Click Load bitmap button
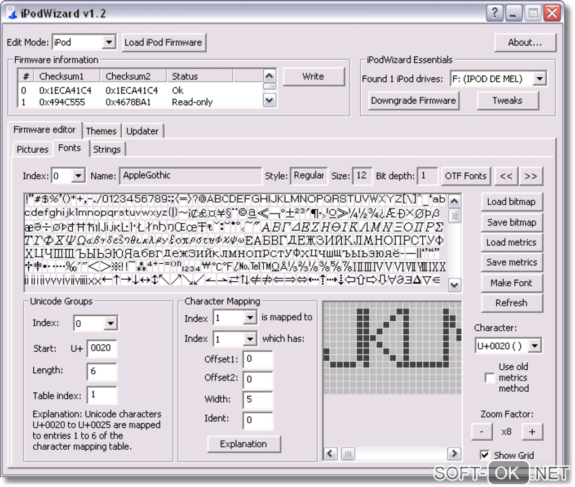575x487 pixels. coord(511,202)
